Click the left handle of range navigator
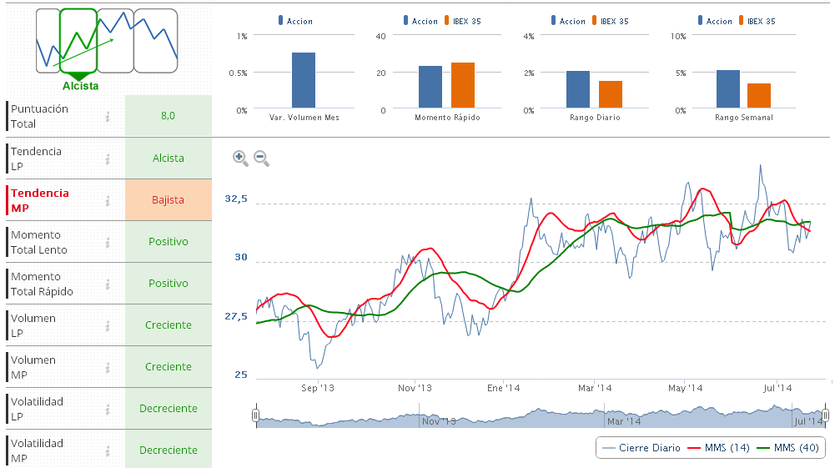Image resolution: width=840 pixels, height=468 pixels. point(256,415)
